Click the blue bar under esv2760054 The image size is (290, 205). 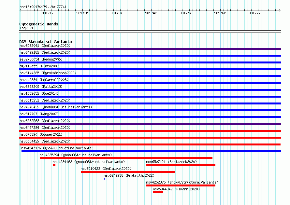(x=150, y=62)
